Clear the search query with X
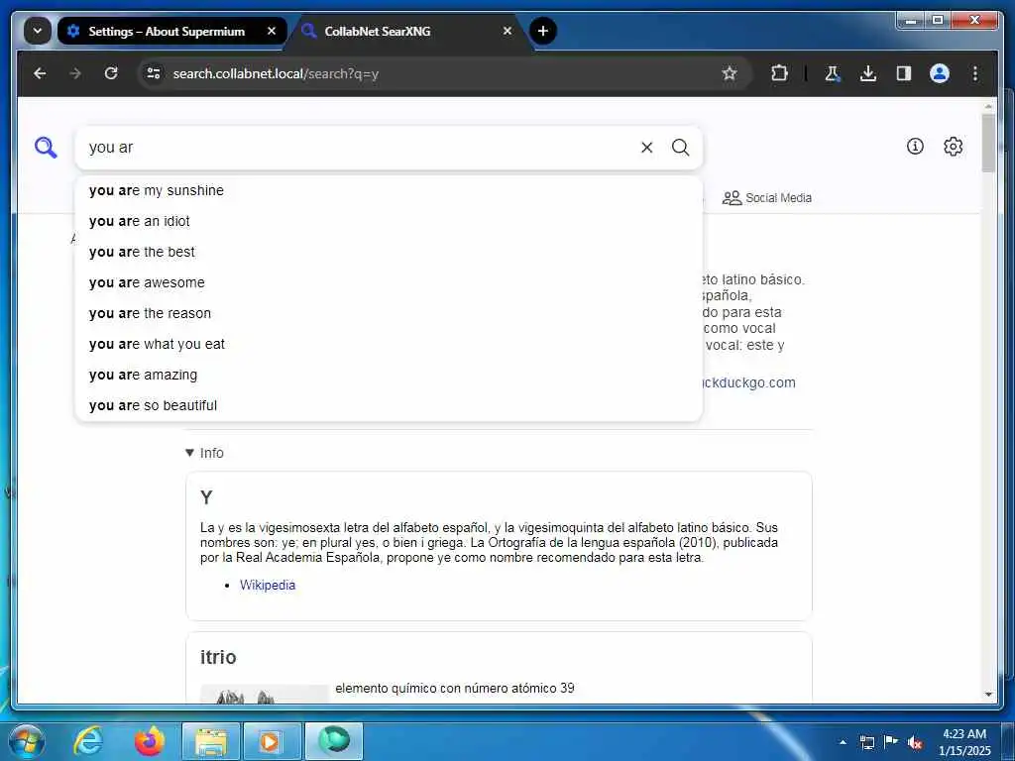Viewport: 1015px width, 761px height. [646, 148]
